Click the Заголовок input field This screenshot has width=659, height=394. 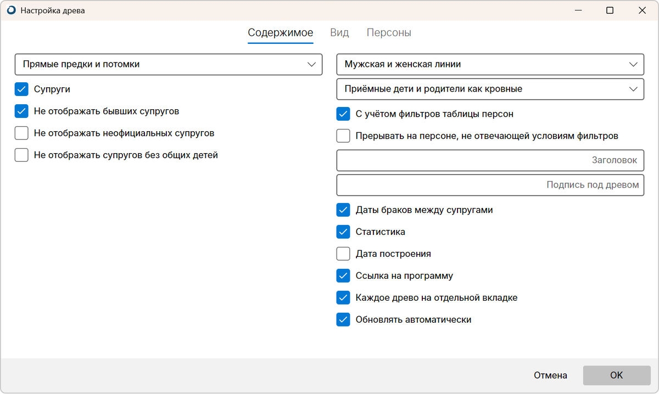[x=490, y=160]
